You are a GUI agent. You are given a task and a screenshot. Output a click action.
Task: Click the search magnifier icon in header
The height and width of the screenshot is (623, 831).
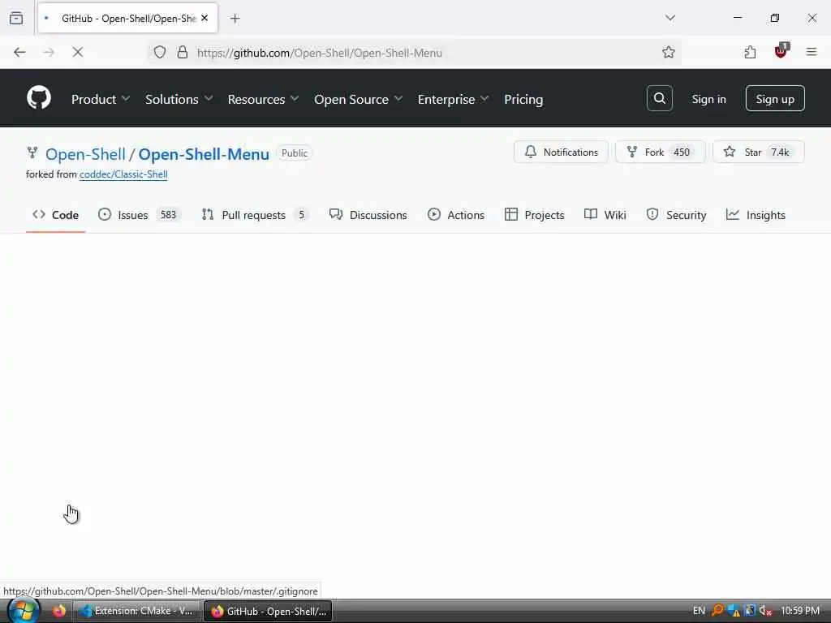pos(659,98)
